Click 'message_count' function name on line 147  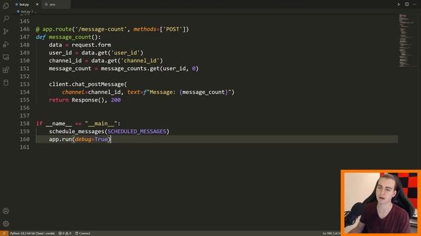(x=70, y=37)
